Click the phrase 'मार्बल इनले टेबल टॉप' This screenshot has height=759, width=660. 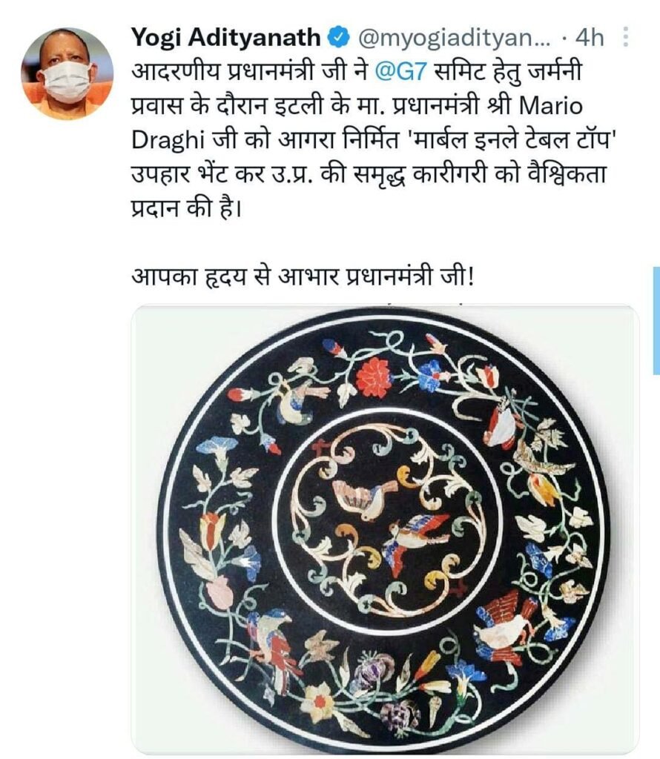point(509,140)
